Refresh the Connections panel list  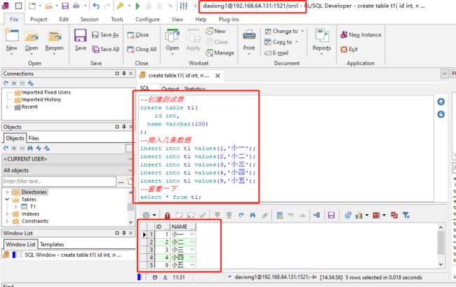tap(6, 83)
